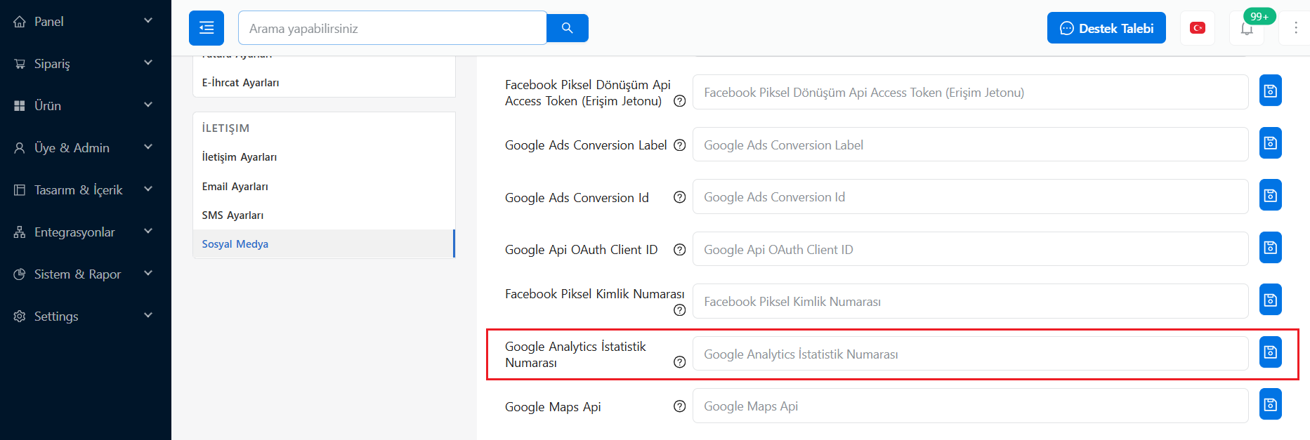
Task: Save the Google Ads Conversion Id field
Action: 1271,195
